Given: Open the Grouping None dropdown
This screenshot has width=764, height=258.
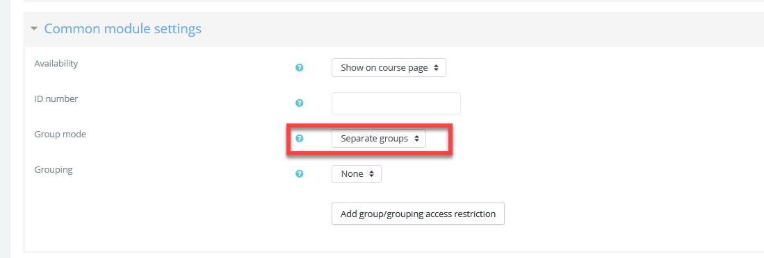Looking at the screenshot, I should click(356, 174).
